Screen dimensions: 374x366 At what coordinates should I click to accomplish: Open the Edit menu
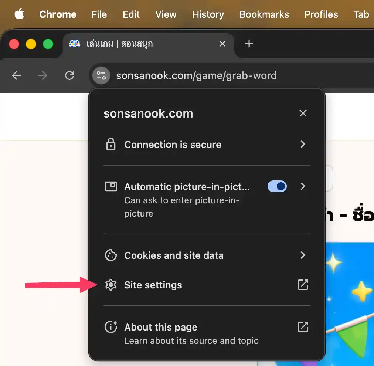[131, 14]
